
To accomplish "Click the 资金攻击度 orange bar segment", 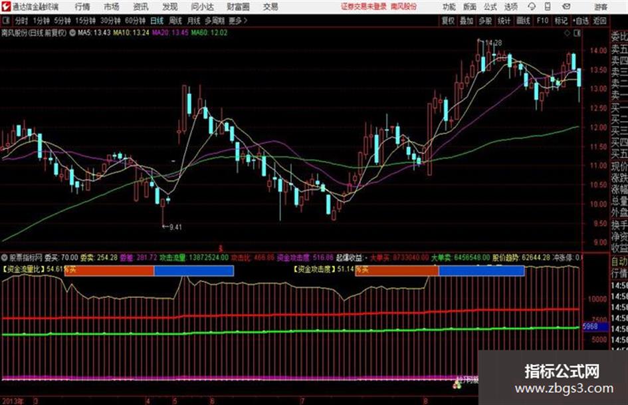I will pyautogui.click(x=397, y=271).
